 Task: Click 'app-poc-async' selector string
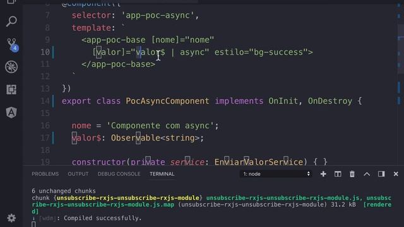(x=158, y=15)
